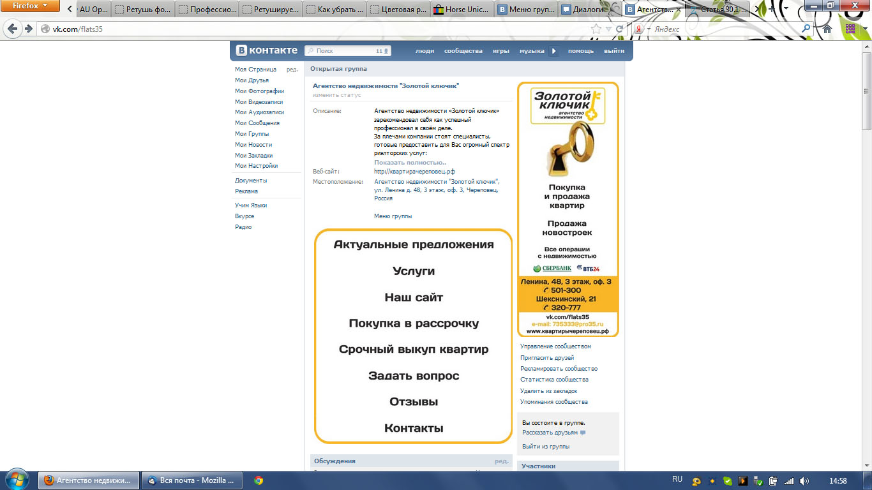Click the speaker volume icon in the tray
Screen dimensions: 872x490
(x=803, y=480)
